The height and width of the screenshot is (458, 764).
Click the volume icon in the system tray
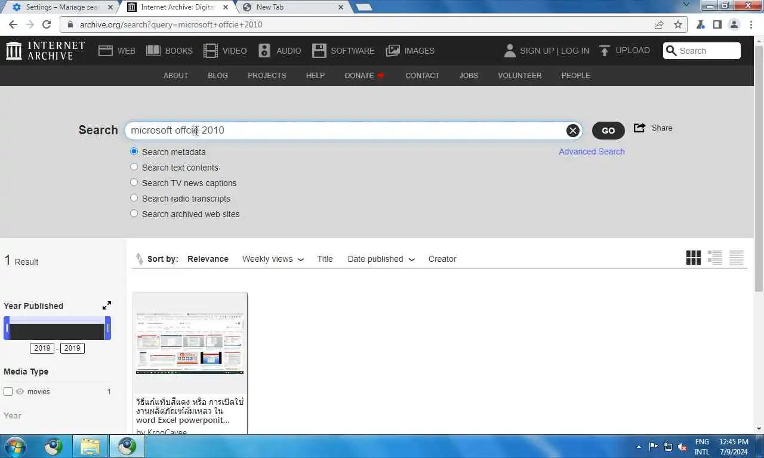(682, 447)
